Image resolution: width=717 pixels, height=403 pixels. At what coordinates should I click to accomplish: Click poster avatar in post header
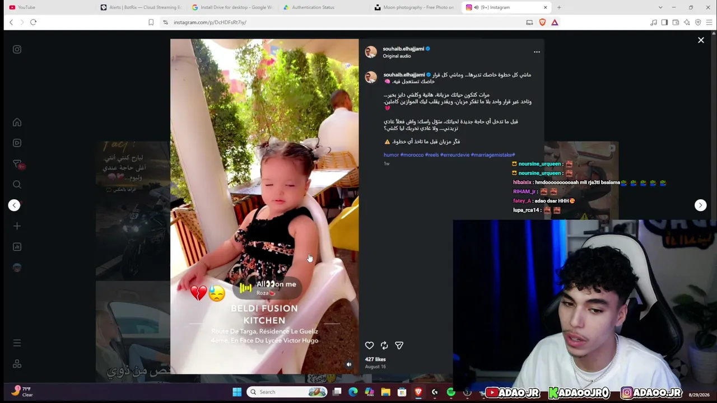[x=371, y=52]
